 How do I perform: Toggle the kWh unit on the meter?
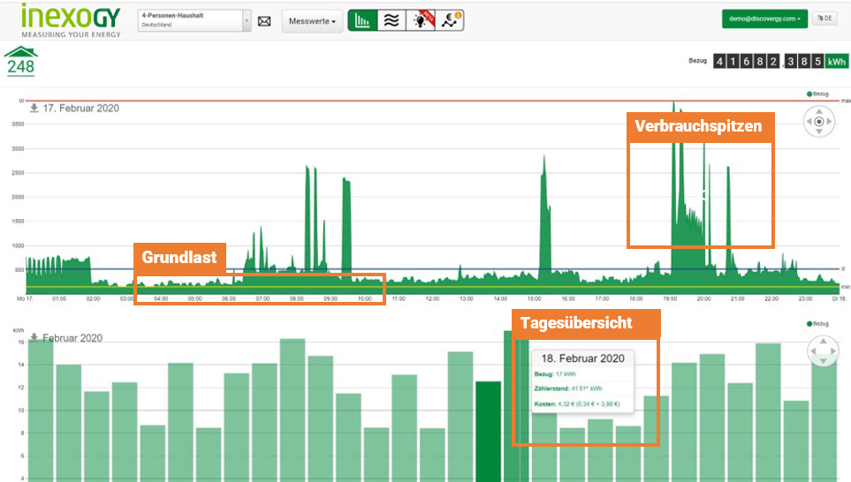837,61
